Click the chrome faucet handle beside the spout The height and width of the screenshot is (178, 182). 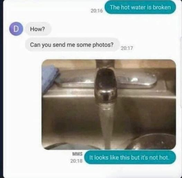(x=137, y=81)
